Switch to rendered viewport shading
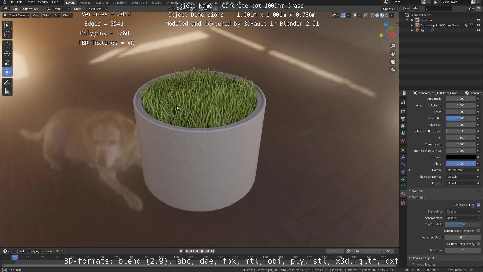 [x=387, y=15]
